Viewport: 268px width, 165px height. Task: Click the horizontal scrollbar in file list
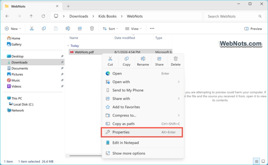85,156
